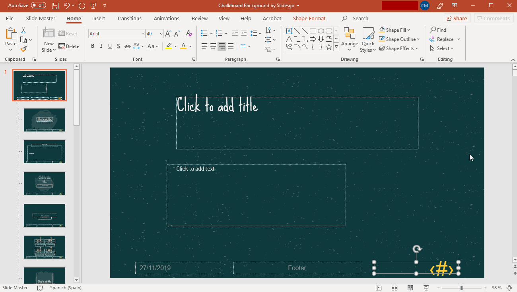Image resolution: width=517 pixels, height=292 pixels.
Task: Click the Share button
Action: (x=457, y=19)
